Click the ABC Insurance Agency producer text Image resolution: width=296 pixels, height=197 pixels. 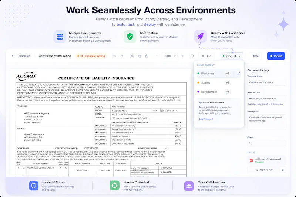37,113
